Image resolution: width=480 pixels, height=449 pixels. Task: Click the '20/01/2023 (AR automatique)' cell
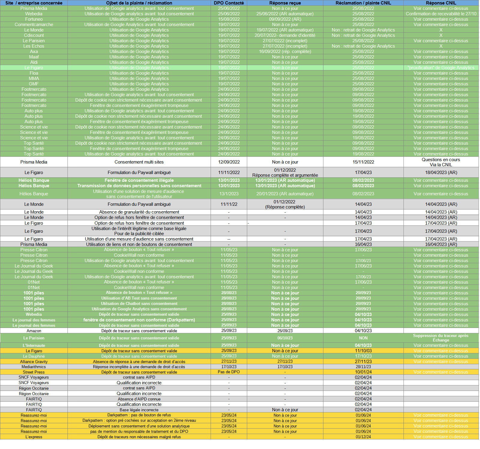coord(285,194)
